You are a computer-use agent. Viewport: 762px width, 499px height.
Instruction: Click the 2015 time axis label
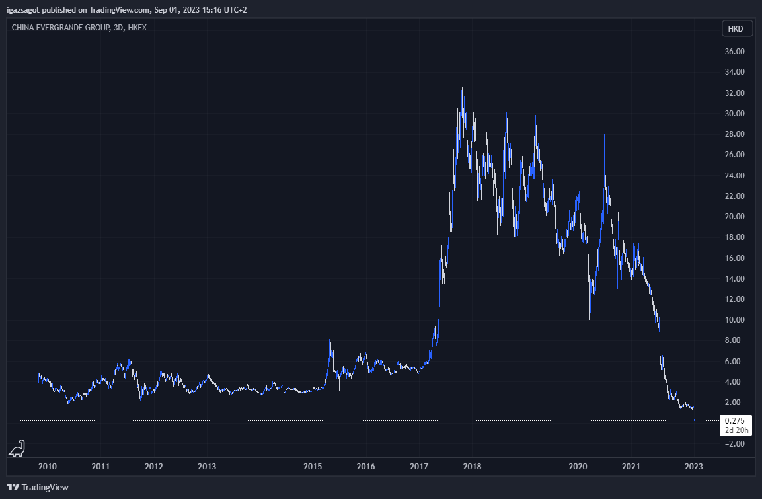[x=313, y=467]
